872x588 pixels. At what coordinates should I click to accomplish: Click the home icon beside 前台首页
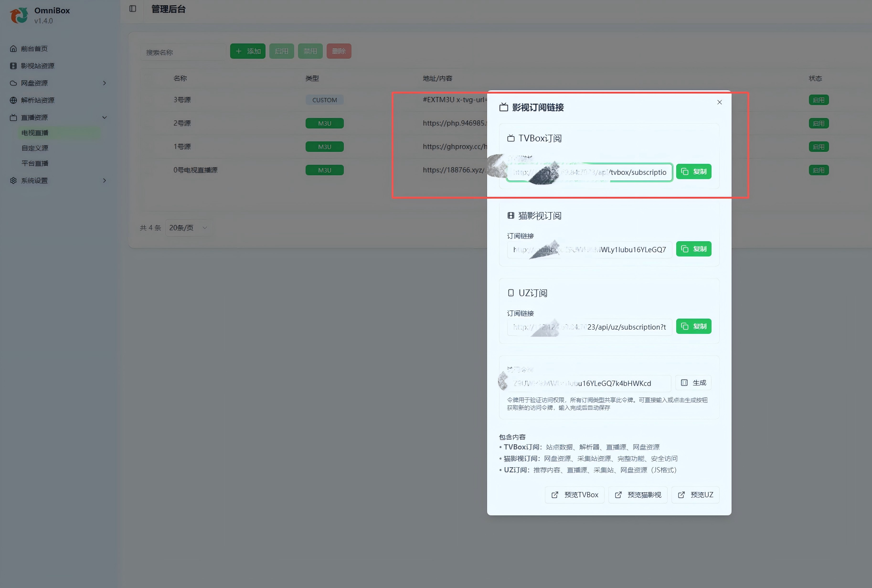tap(13, 49)
